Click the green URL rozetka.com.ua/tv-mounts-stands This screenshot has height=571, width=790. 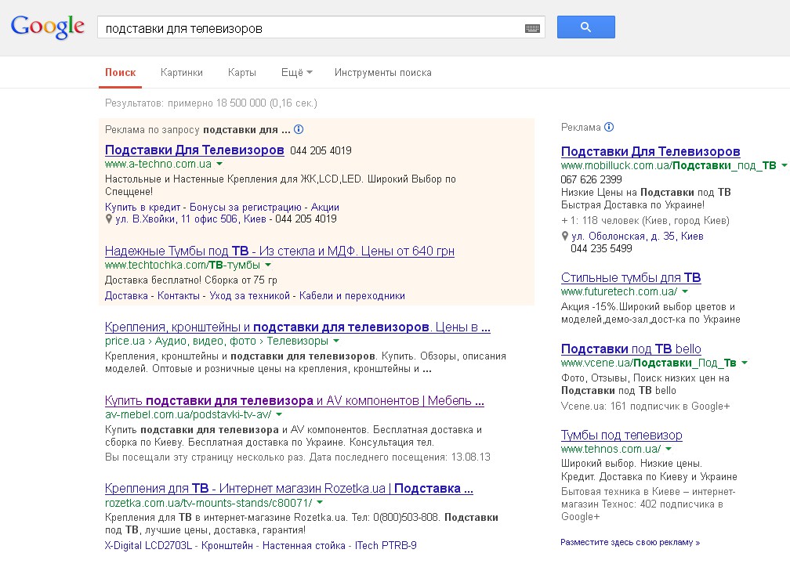[x=208, y=503]
